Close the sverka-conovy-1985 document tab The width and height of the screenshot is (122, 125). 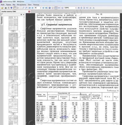click(29, 12)
